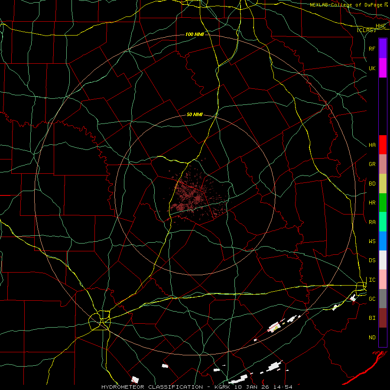
Task: Click the 14:54 time stamp
Action: [283, 387]
